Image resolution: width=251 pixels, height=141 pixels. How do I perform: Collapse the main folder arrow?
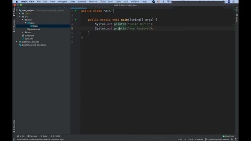(x=23, y=20)
